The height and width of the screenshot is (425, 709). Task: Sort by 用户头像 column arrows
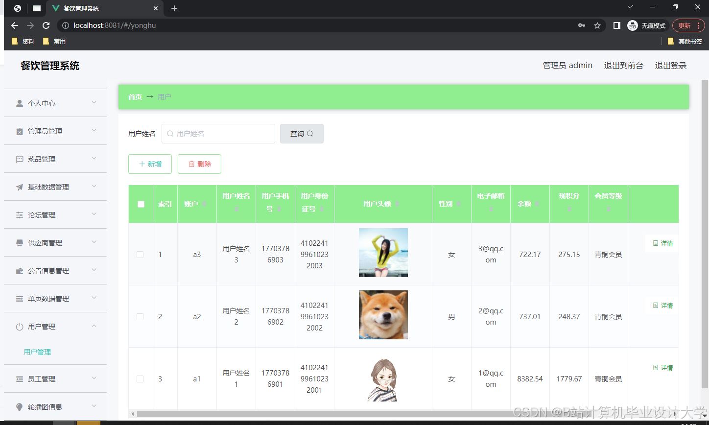pos(397,204)
